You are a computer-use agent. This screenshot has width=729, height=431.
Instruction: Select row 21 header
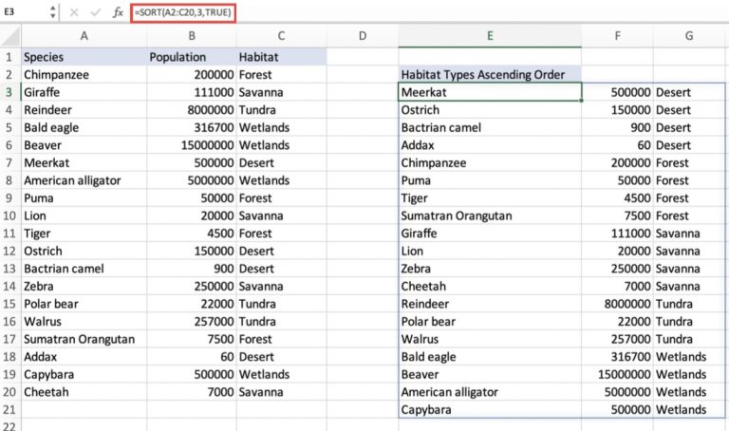point(9,410)
